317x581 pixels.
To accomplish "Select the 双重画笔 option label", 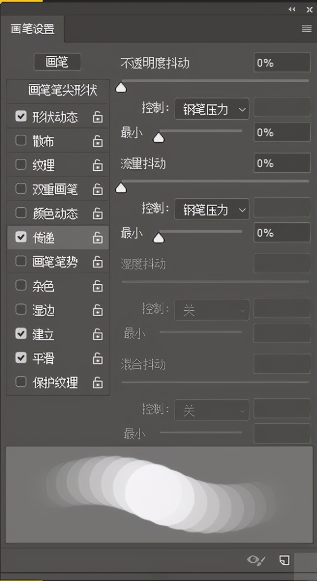I will tap(55, 190).
